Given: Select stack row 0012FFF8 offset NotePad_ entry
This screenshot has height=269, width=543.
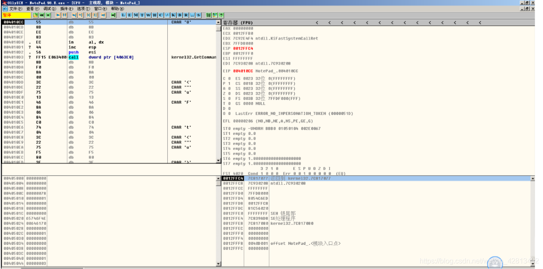Looking at the screenshot, I should click(x=376, y=243).
